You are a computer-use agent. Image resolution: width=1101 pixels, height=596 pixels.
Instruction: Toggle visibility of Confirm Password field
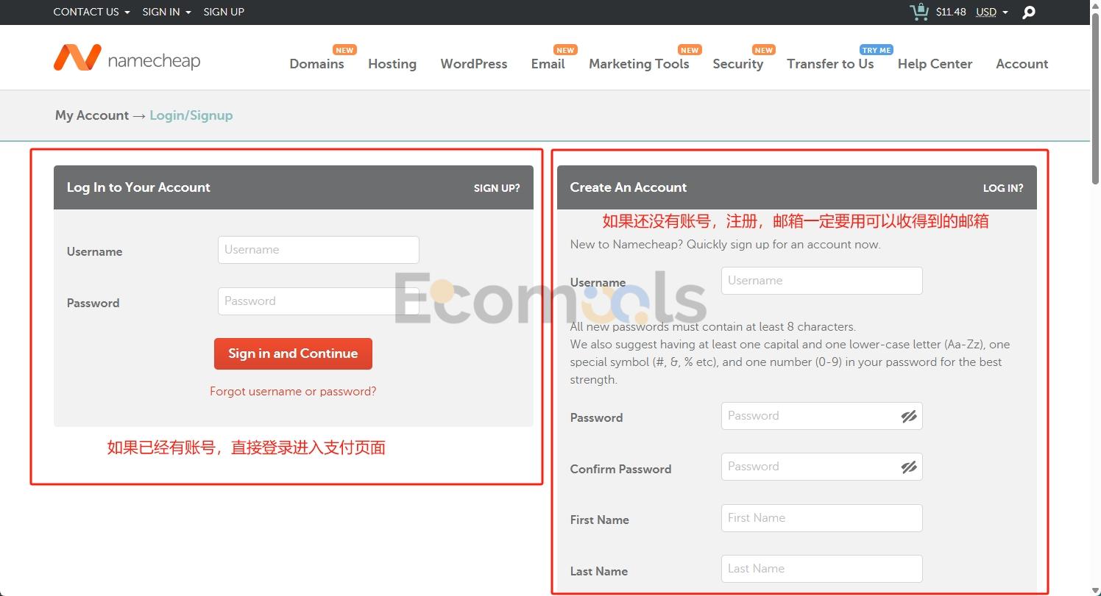point(909,467)
